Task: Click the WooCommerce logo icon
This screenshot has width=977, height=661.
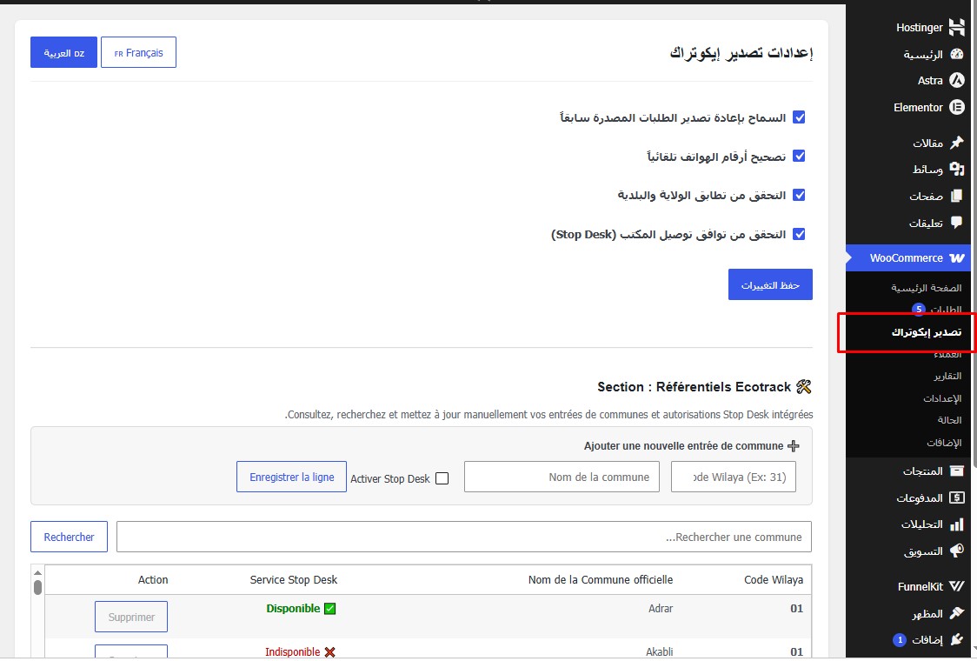Action: point(956,257)
